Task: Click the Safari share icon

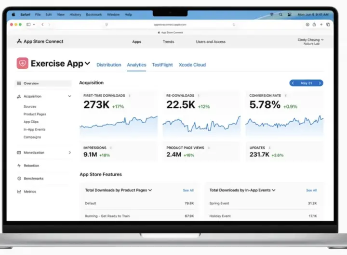Action: 314,25
